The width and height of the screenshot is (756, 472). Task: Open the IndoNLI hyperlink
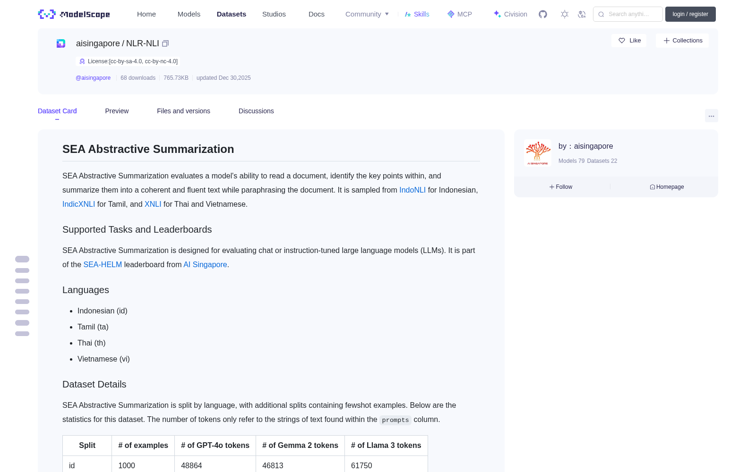point(412,190)
